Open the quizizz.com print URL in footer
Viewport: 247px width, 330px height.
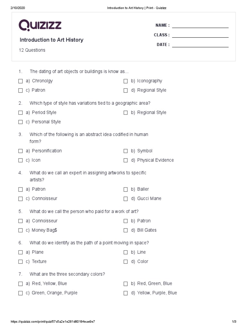pyautogui.click(x=53, y=322)
